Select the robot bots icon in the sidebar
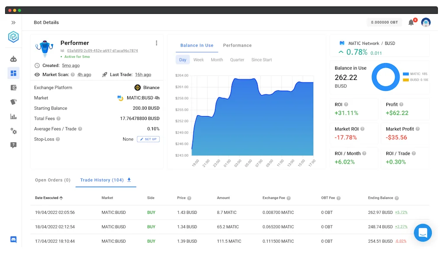The image size is (443, 254). pyautogui.click(x=13, y=58)
